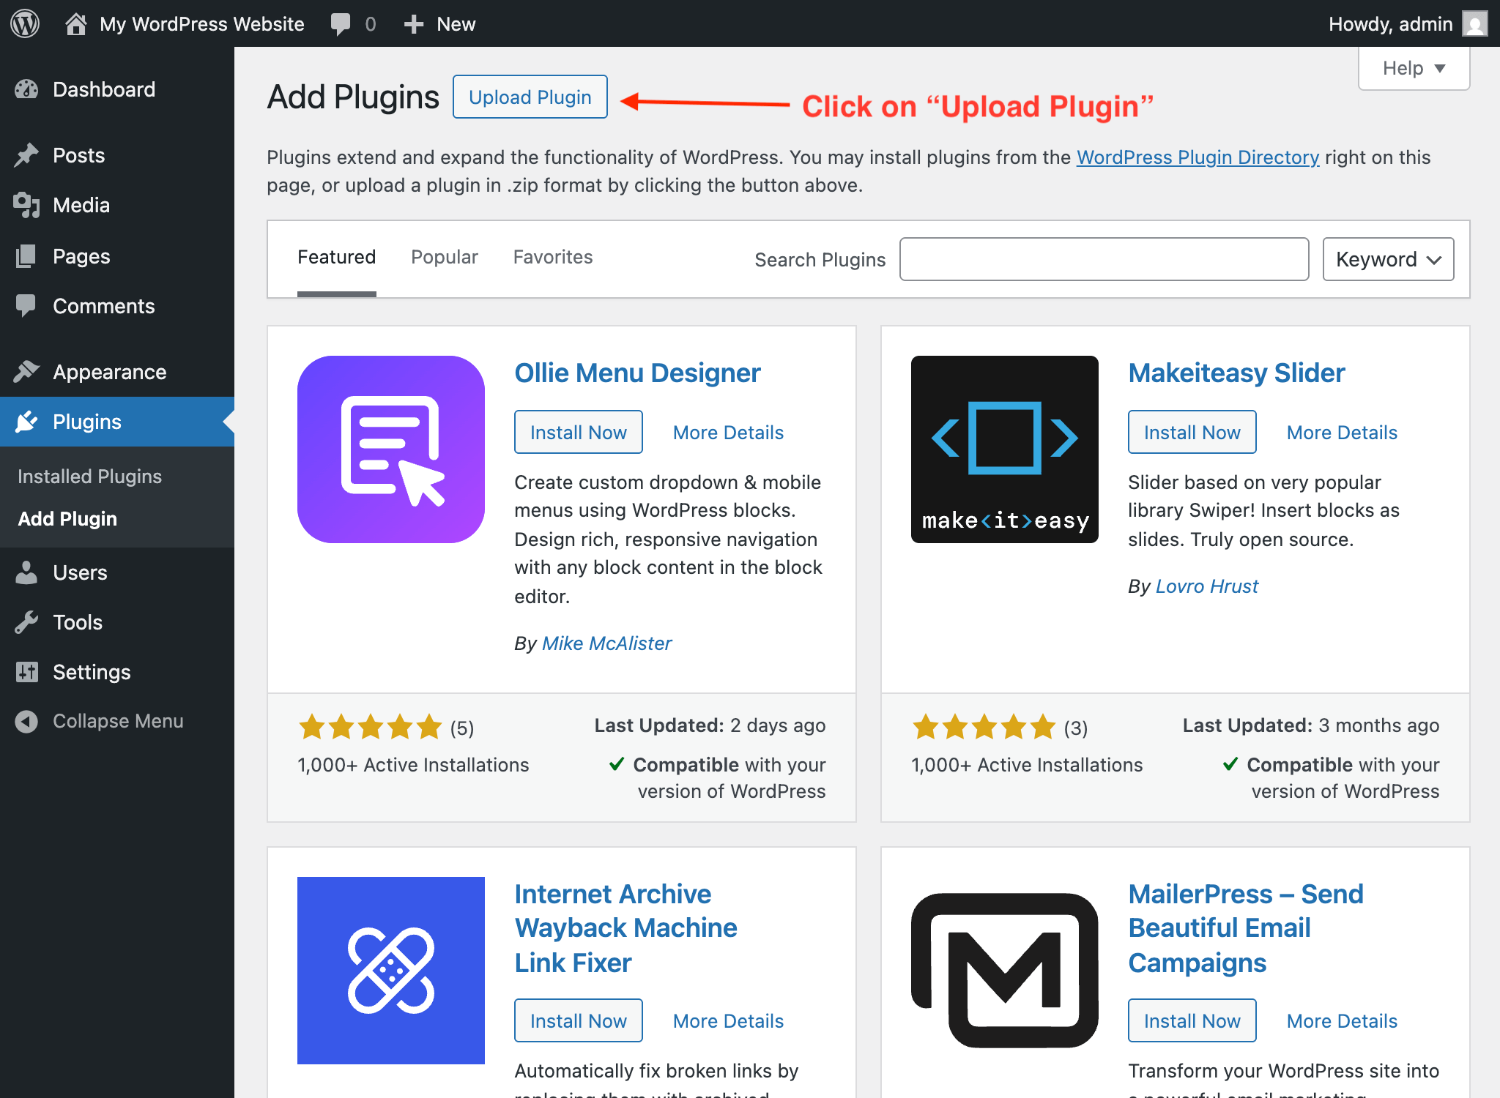Screen dimensions: 1500x1098
Task: Open Tools via the wrench icon
Action: [x=26, y=622]
